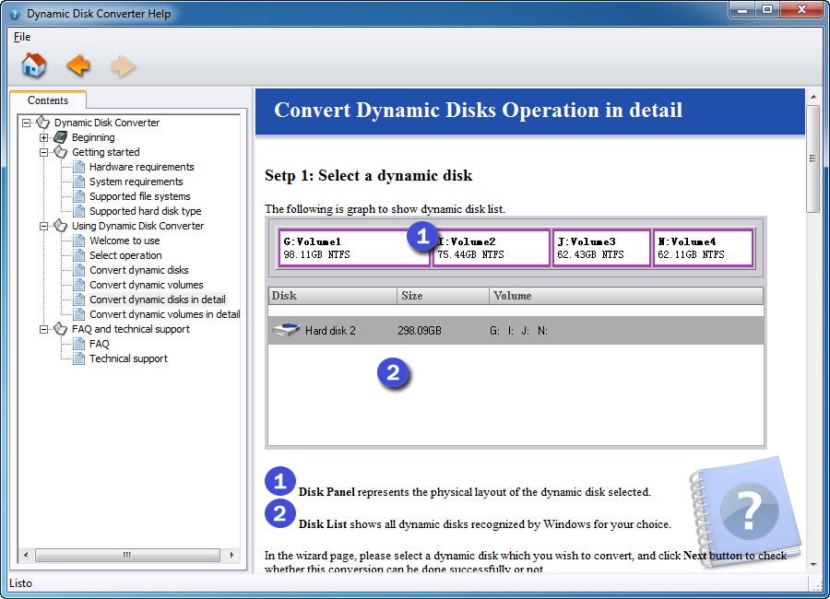
Task: Open Convert dynamic volumes in detail topic
Action: tap(164, 314)
